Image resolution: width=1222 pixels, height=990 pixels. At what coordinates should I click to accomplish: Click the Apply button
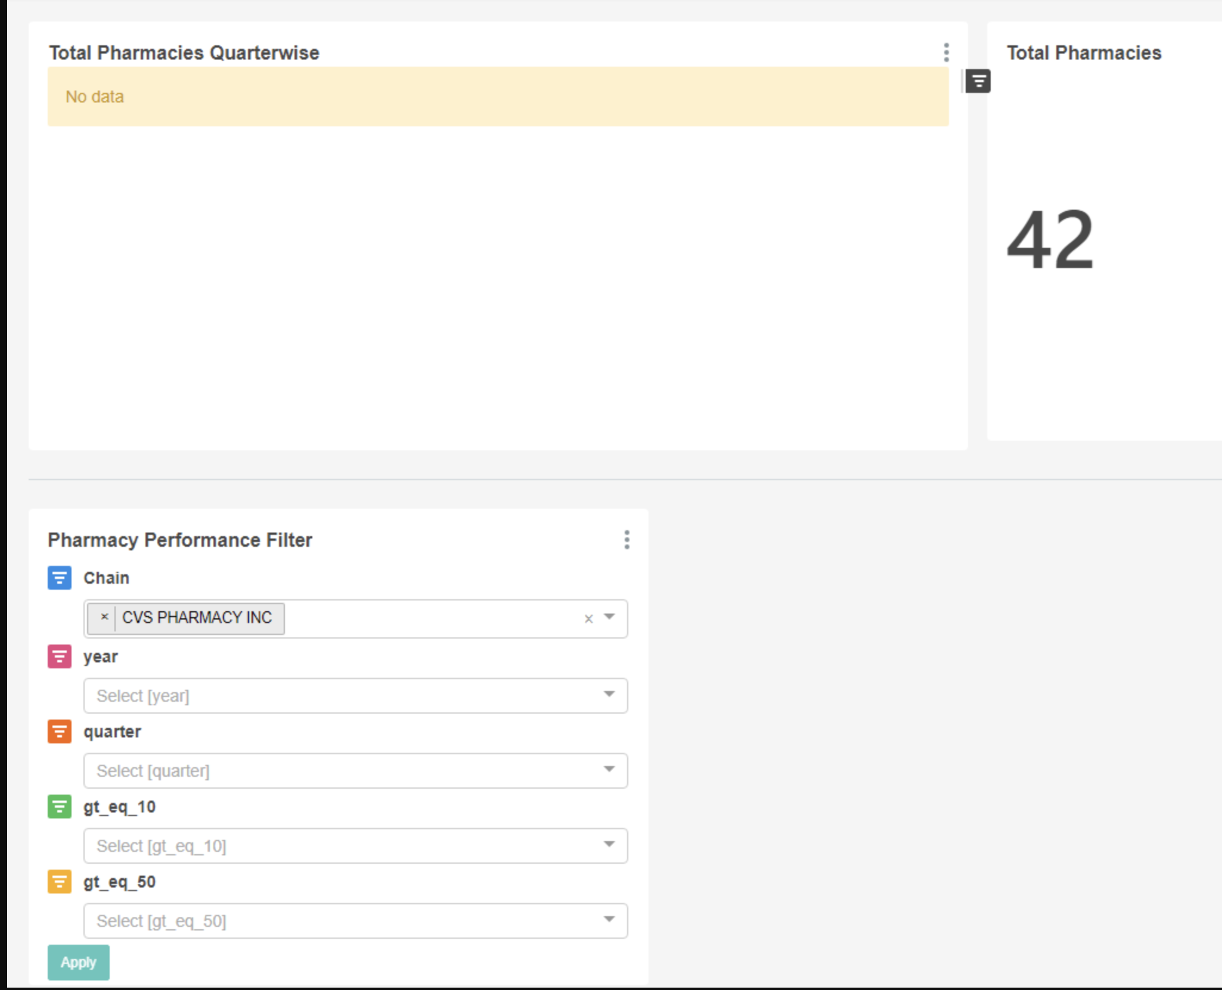tap(78, 962)
